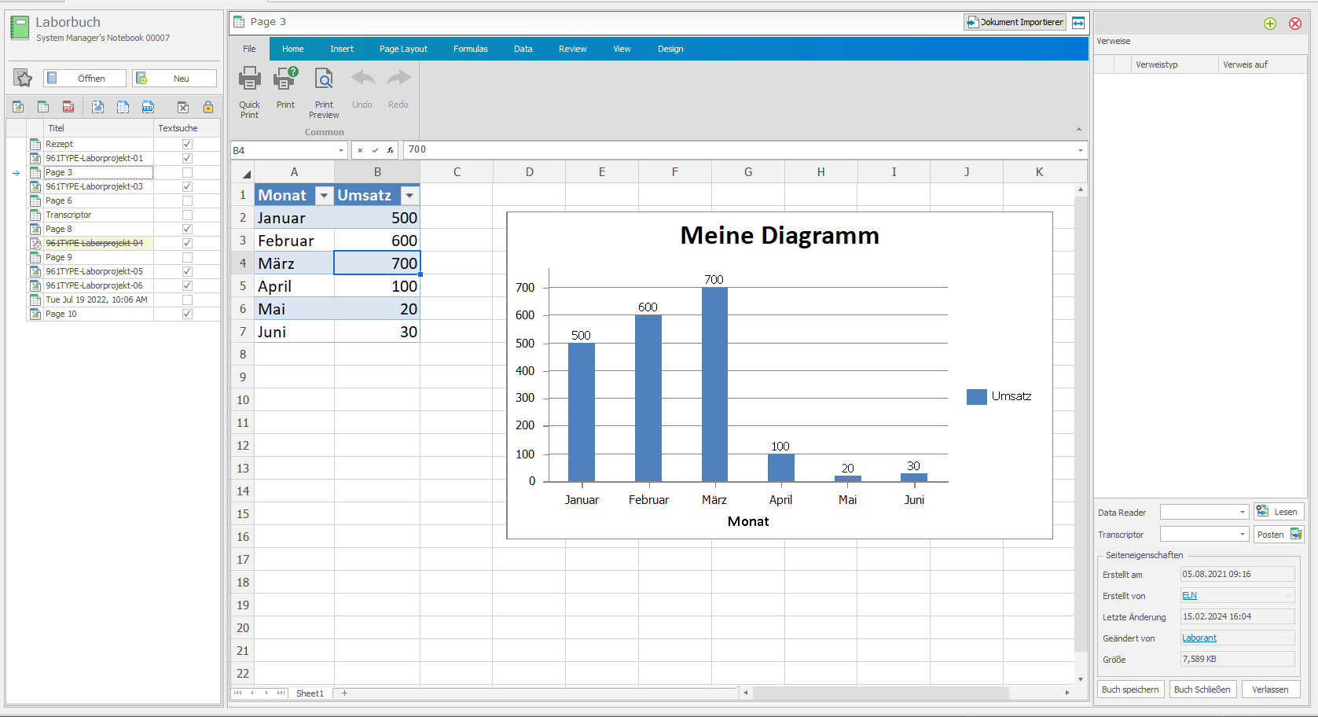Click Quick Print in the ribbon
Screen dimensions: 1318x717
click(x=249, y=92)
